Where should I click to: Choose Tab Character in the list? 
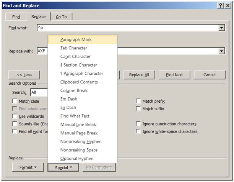(x=74, y=48)
